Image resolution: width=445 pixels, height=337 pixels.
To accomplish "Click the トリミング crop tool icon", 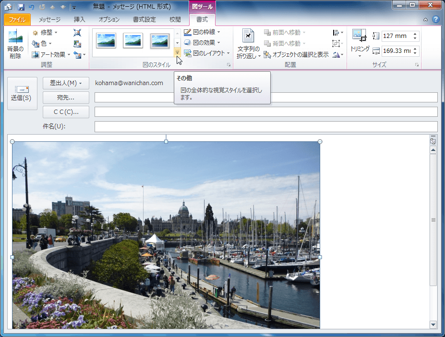I will tap(359, 36).
